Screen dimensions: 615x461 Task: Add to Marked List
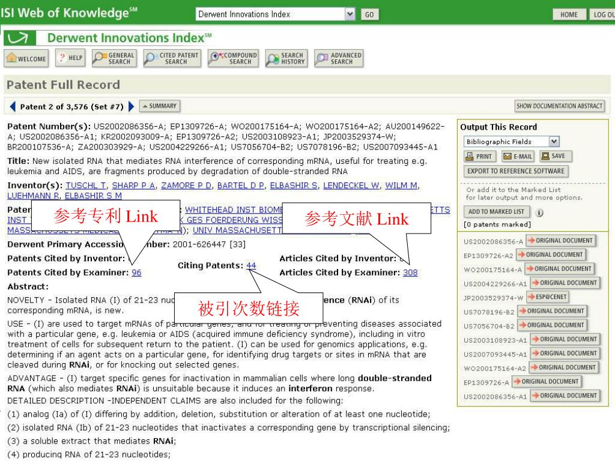(496, 212)
